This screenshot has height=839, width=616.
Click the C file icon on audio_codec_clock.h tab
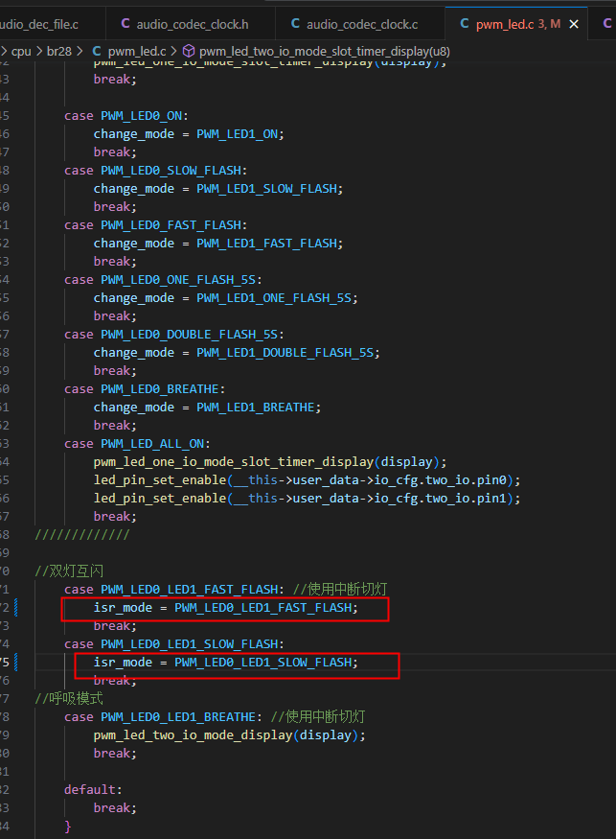coord(125,24)
